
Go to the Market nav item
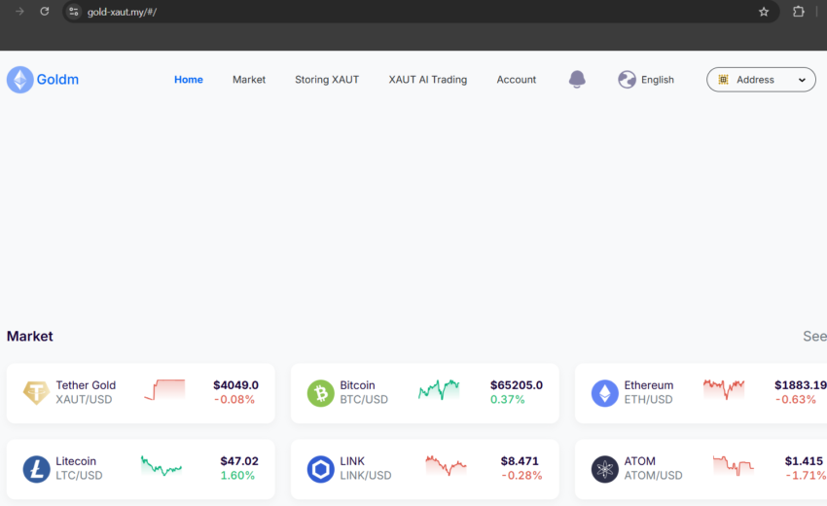pos(249,80)
